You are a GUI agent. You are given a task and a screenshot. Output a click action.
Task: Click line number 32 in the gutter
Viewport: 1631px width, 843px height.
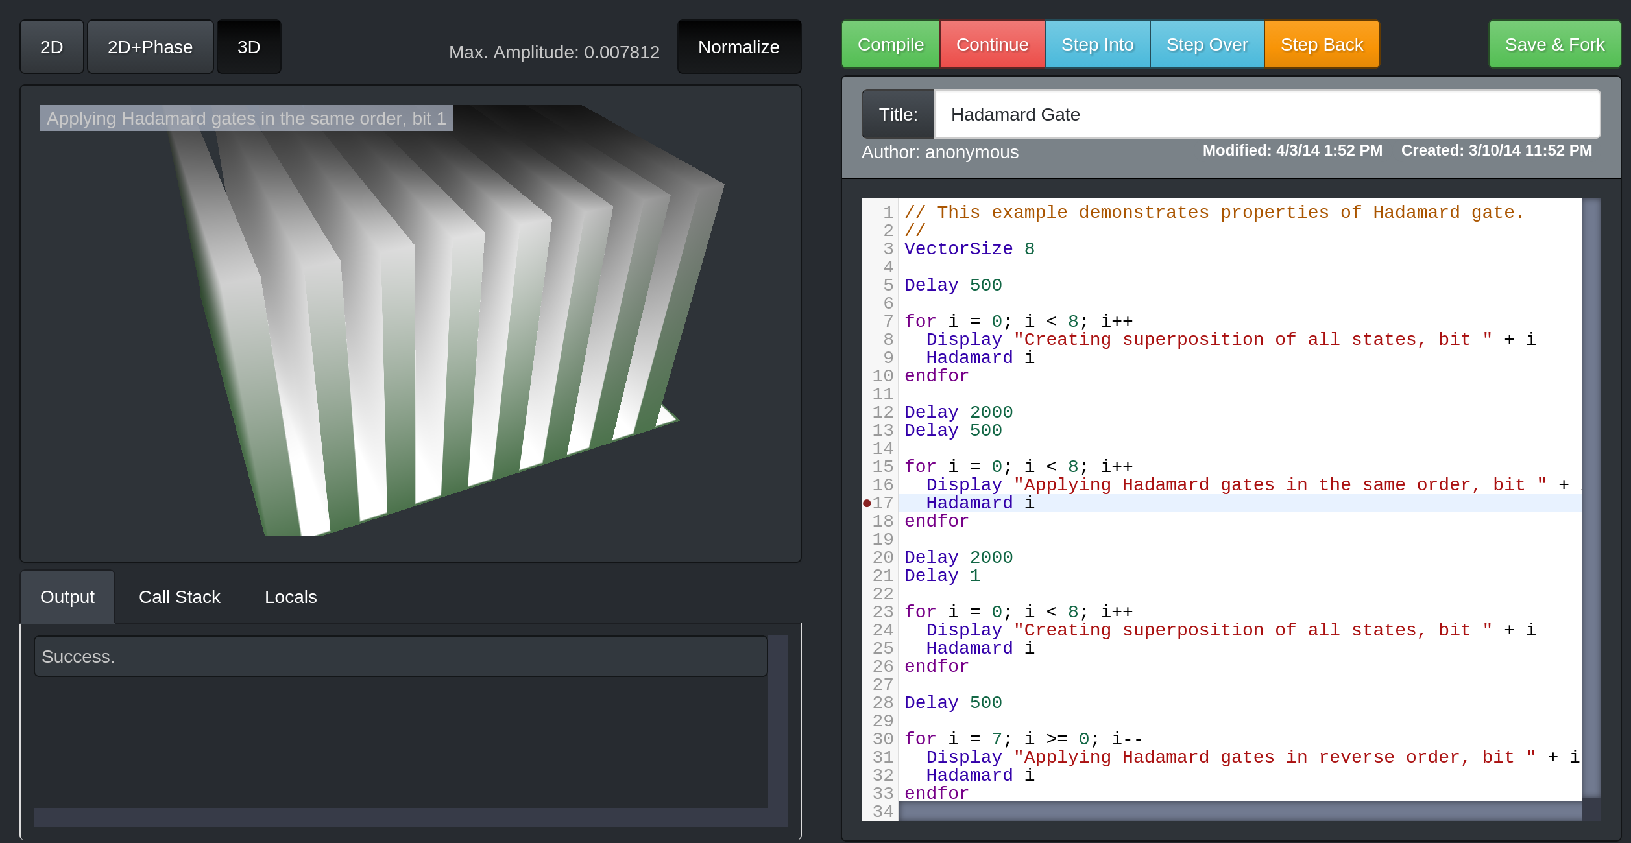point(883,776)
